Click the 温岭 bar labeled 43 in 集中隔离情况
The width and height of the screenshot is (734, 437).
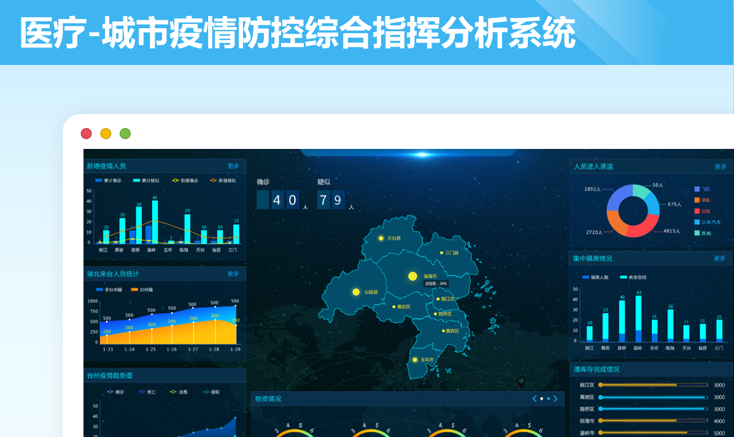coord(638,319)
